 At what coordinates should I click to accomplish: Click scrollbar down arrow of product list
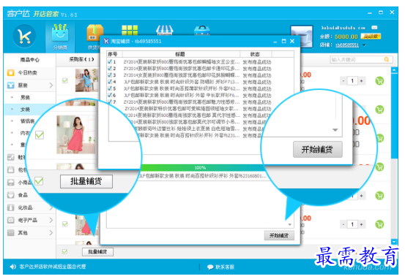(x=394, y=242)
